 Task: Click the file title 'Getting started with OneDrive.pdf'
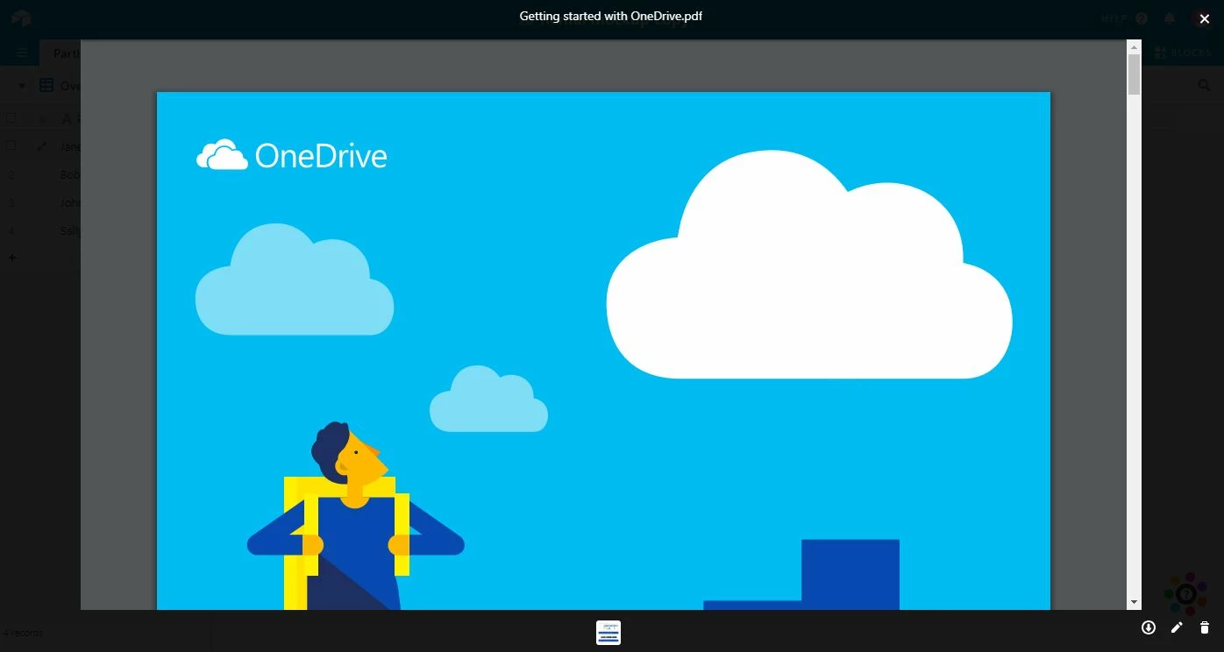point(611,17)
